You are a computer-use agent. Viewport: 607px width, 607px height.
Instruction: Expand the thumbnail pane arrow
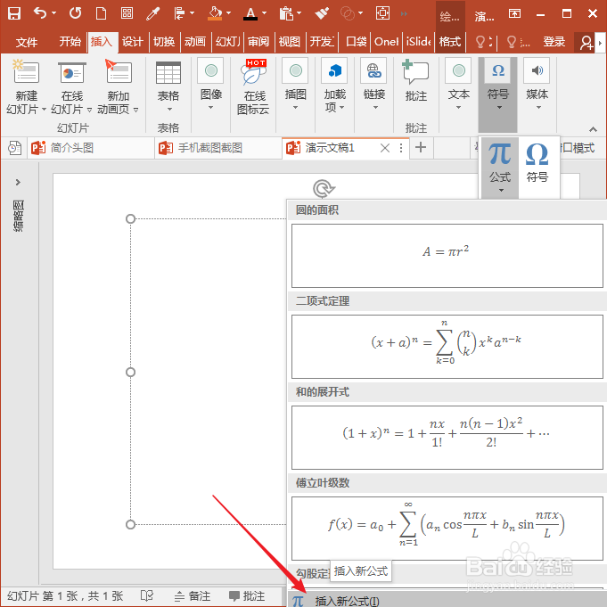(18, 182)
